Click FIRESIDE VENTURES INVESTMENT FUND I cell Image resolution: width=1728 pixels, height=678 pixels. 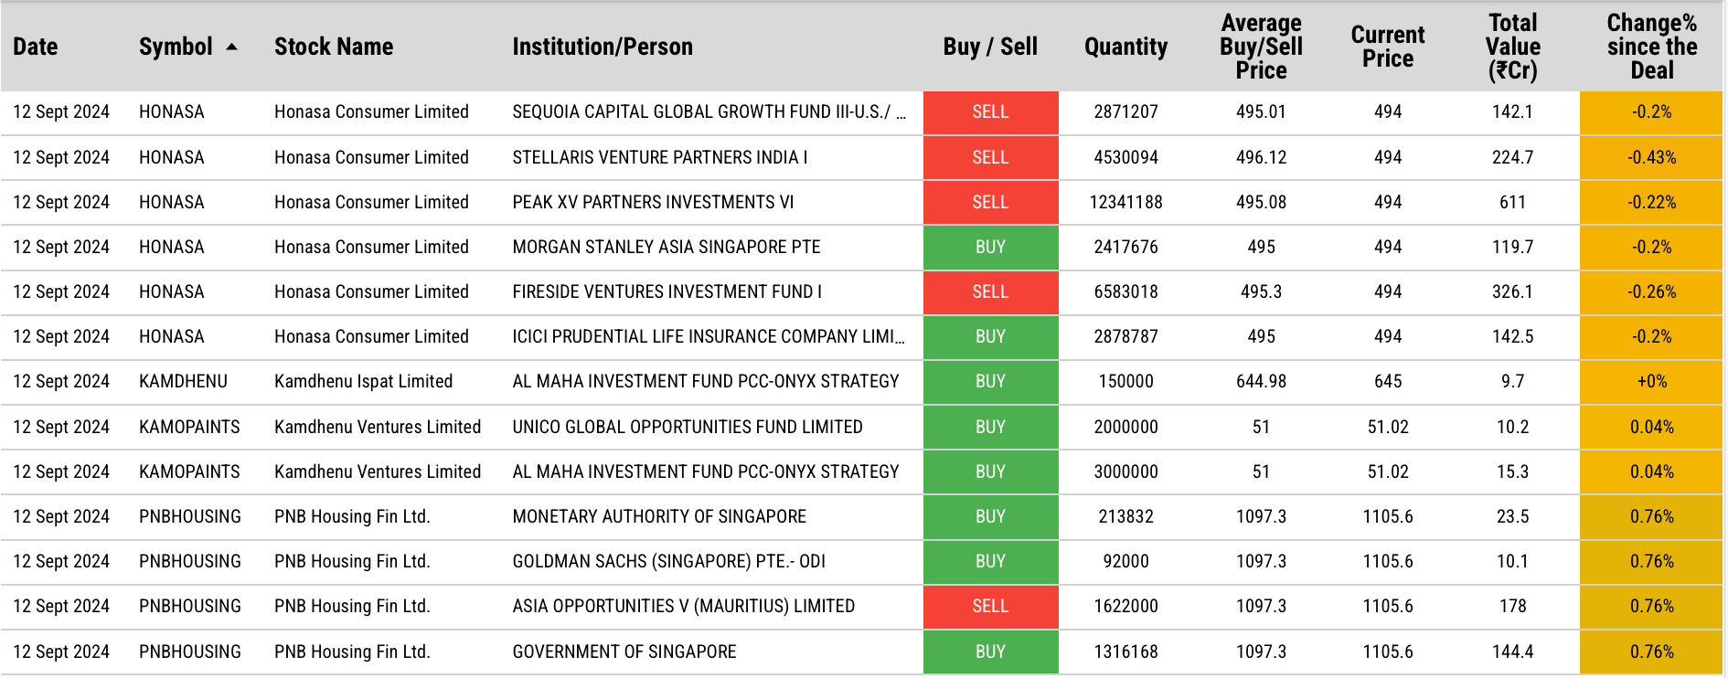(667, 291)
